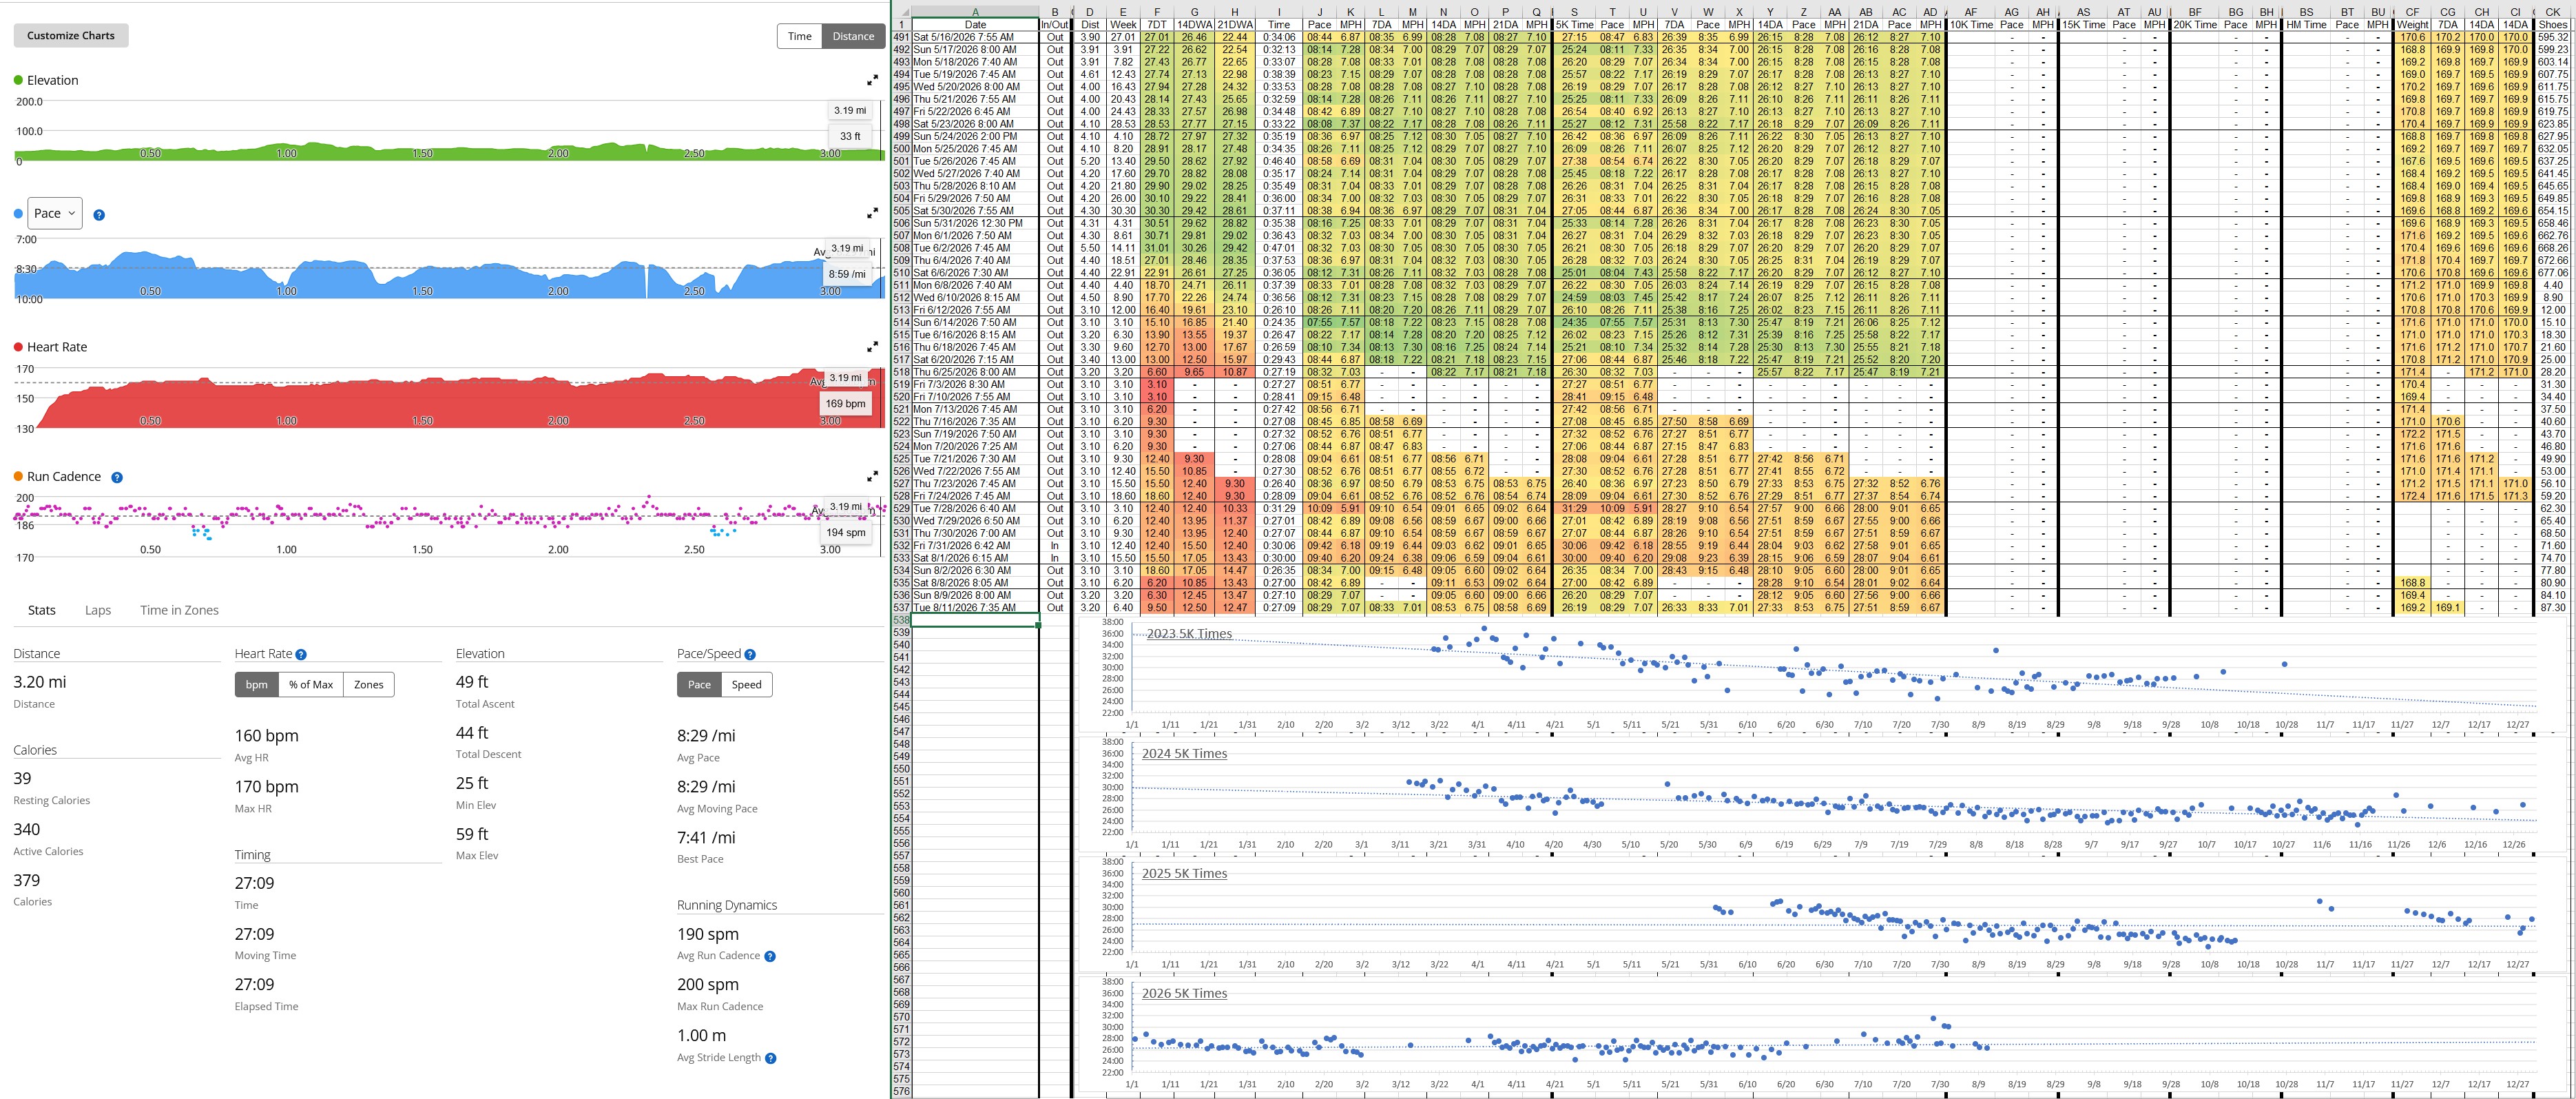Open Avg Stride Length help icon

click(770, 1057)
